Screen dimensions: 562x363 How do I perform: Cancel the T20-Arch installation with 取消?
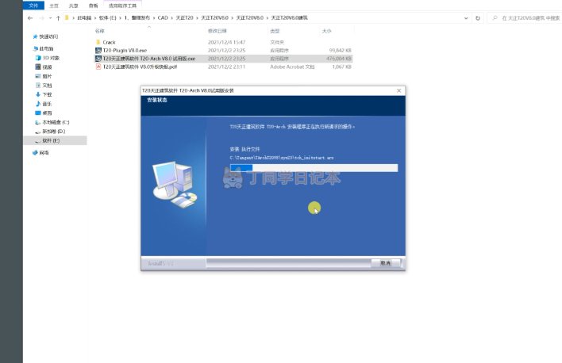click(385, 263)
